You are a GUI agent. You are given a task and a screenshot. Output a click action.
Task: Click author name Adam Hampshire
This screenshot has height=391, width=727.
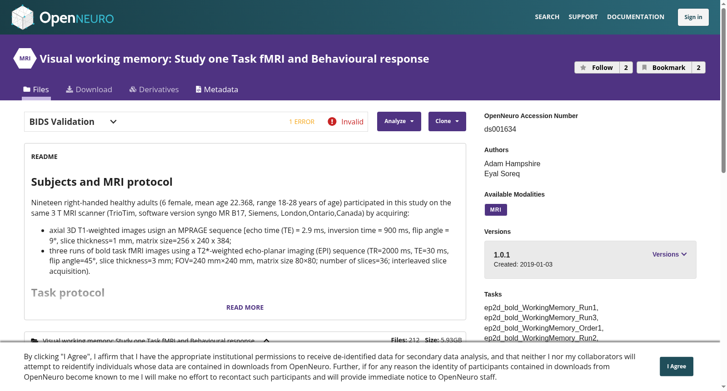tap(512, 163)
